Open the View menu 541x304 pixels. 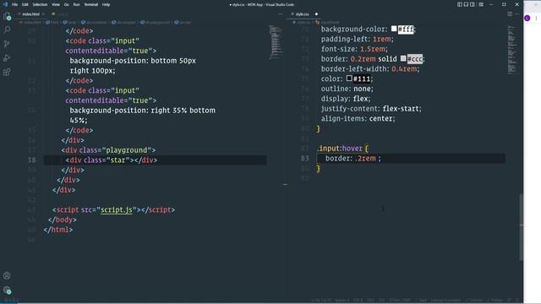56,4
